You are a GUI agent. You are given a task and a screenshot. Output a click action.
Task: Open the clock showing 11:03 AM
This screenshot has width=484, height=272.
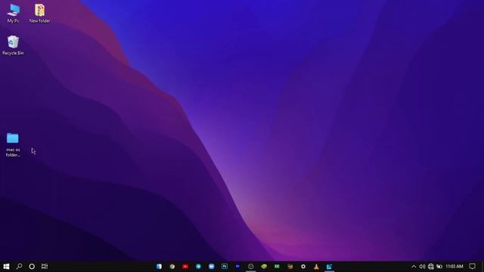(x=454, y=267)
